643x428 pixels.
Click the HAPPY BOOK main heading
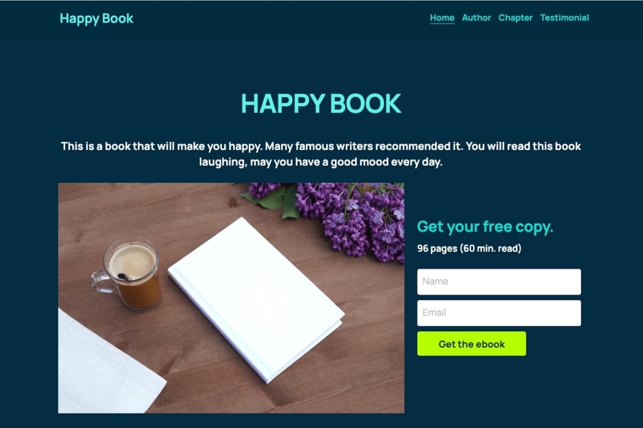321,103
